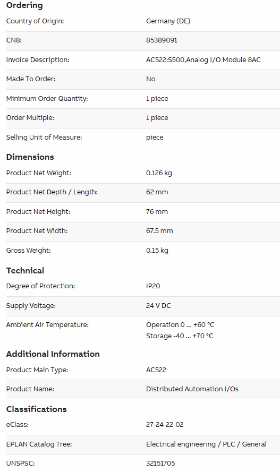The height and width of the screenshot is (472, 280).
Task: Click the EPLAN Catalog Tree value
Action: [x=206, y=444]
